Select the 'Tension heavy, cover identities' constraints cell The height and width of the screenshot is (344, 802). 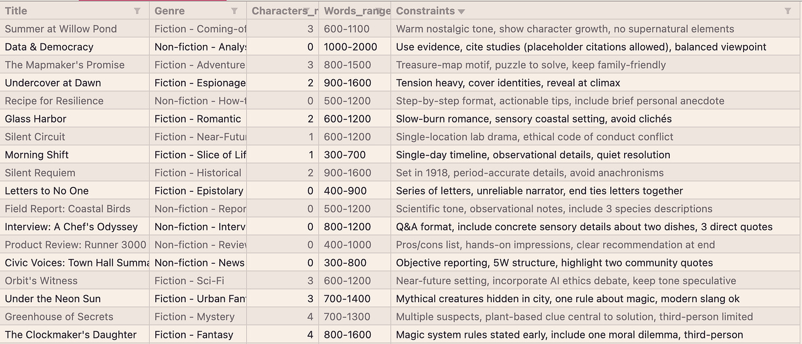tap(597, 83)
